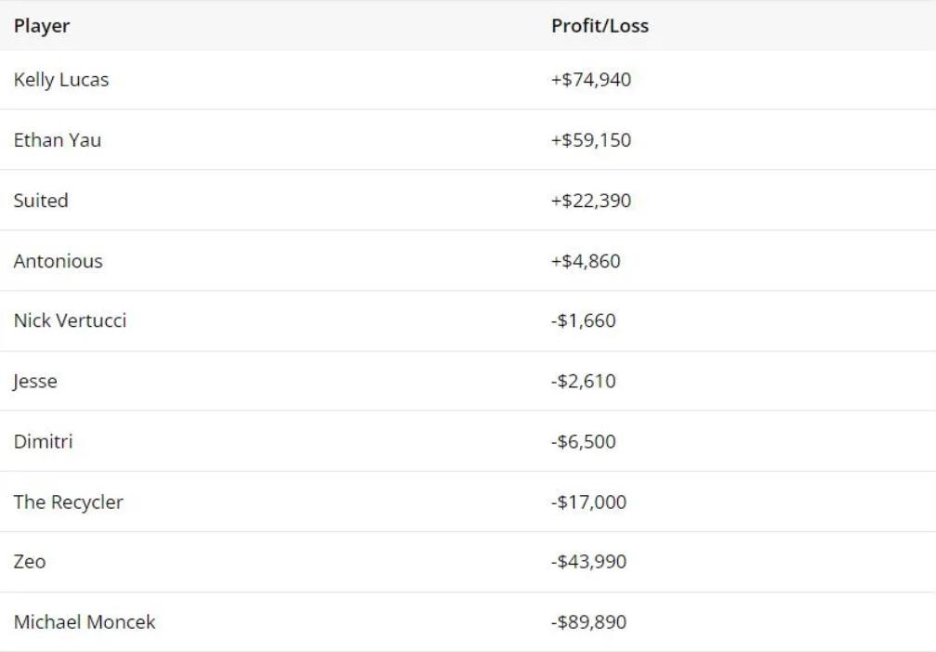Viewport: 936px width, 652px height.
Task: Click the Player column header
Action: coord(42,26)
